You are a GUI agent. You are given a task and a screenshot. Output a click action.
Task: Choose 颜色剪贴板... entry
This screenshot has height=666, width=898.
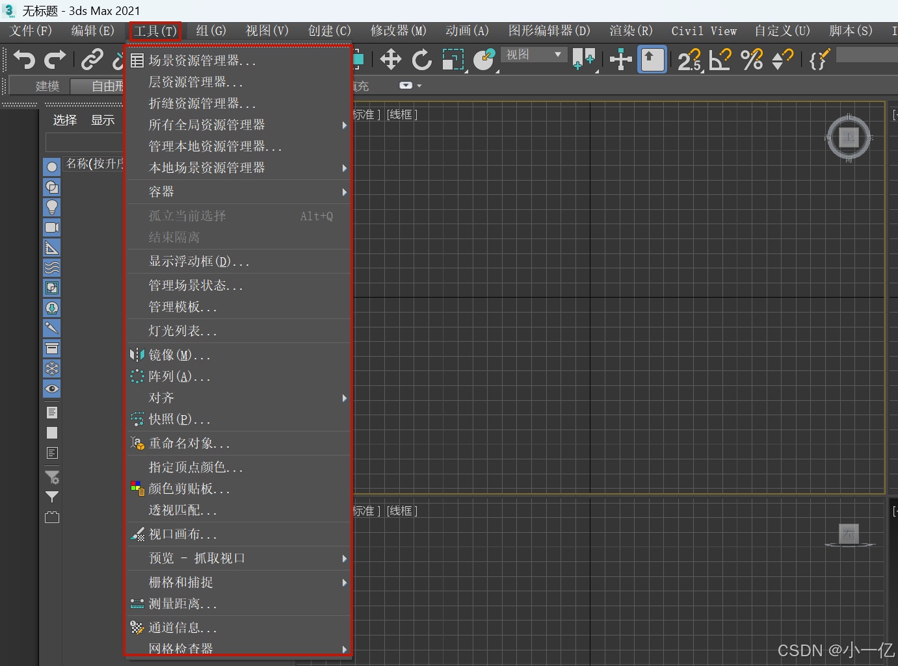[x=239, y=489]
